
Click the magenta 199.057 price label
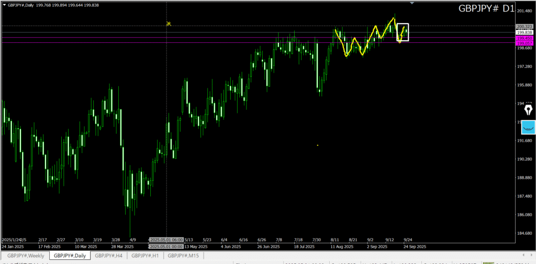pyautogui.click(x=524, y=43)
